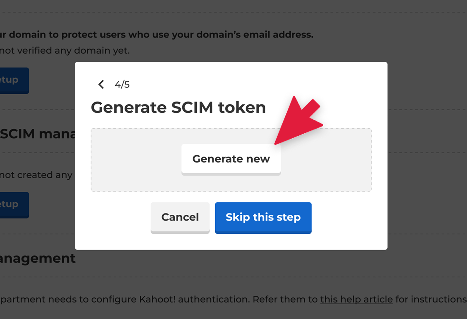Click the Setup button below SCIM management
This screenshot has width=467, height=319.
click(x=10, y=205)
